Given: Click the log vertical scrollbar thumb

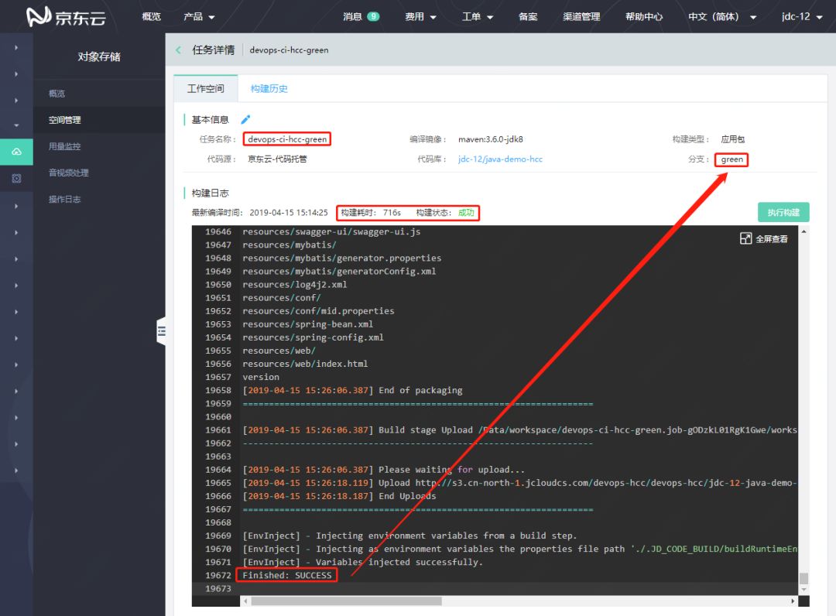Looking at the screenshot, I should click(803, 578).
